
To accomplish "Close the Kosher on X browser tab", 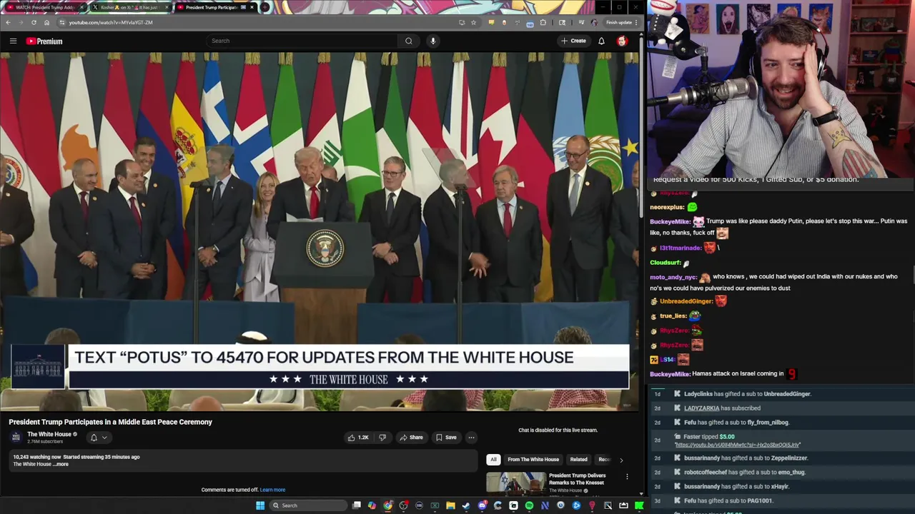I will 167,7.
